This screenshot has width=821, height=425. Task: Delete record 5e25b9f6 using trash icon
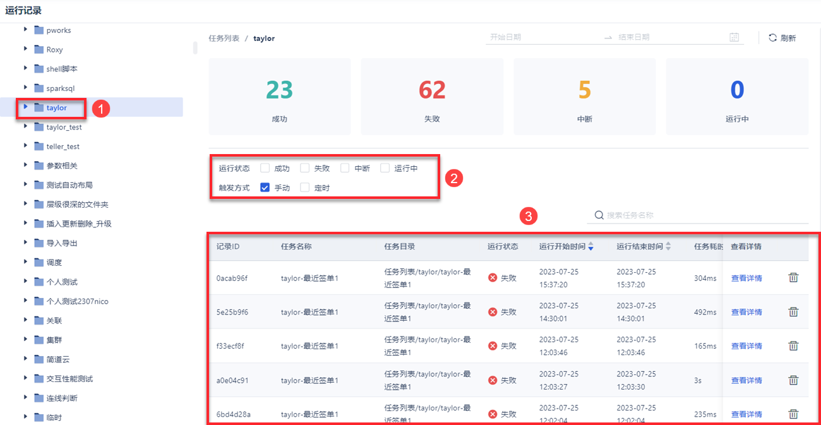(794, 311)
